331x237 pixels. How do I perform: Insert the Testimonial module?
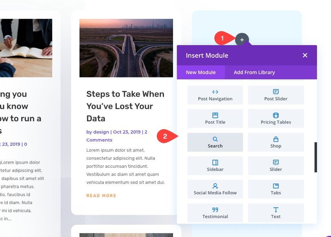[x=215, y=213]
